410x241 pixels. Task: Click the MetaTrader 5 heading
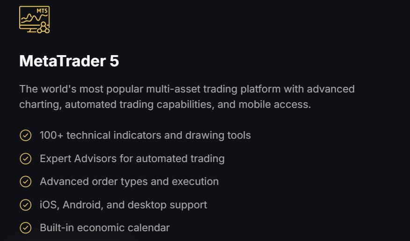click(x=69, y=61)
